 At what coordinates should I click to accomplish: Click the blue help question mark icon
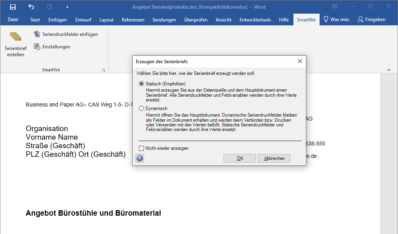[140, 158]
